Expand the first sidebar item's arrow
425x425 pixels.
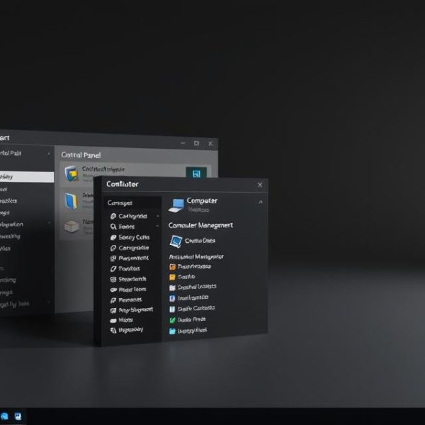pyautogui.click(x=157, y=216)
